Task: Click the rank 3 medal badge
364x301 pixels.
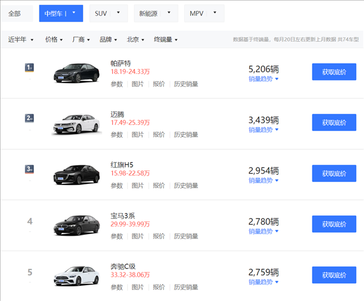Action: coord(29,169)
